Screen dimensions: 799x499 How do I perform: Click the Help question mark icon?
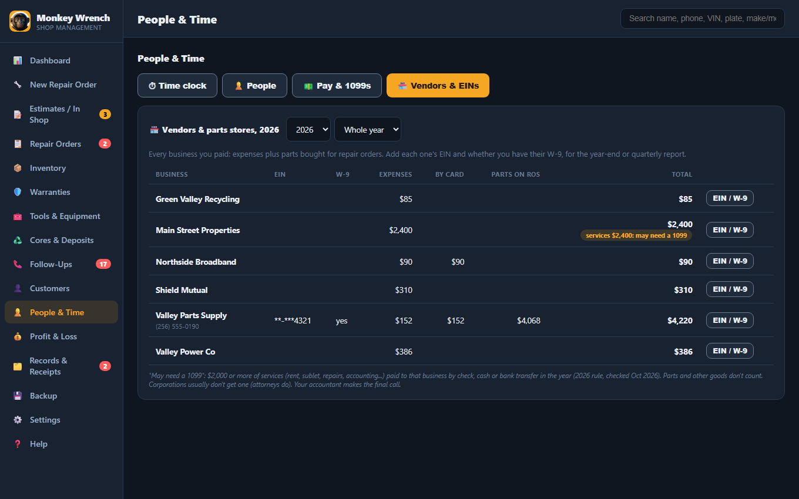[18, 444]
